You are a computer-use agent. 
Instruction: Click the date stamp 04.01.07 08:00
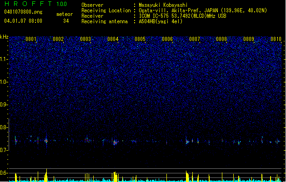pos(23,21)
